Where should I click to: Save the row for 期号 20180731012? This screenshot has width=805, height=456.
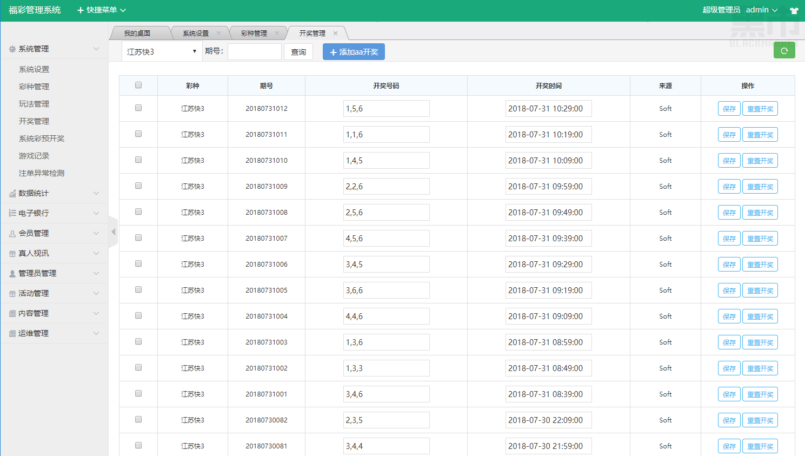pyautogui.click(x=729, y=109)
